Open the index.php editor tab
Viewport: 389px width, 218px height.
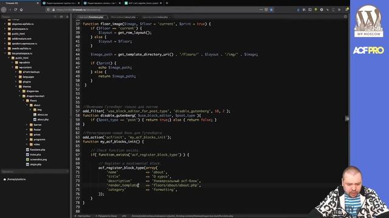click(x=156, y=17)
